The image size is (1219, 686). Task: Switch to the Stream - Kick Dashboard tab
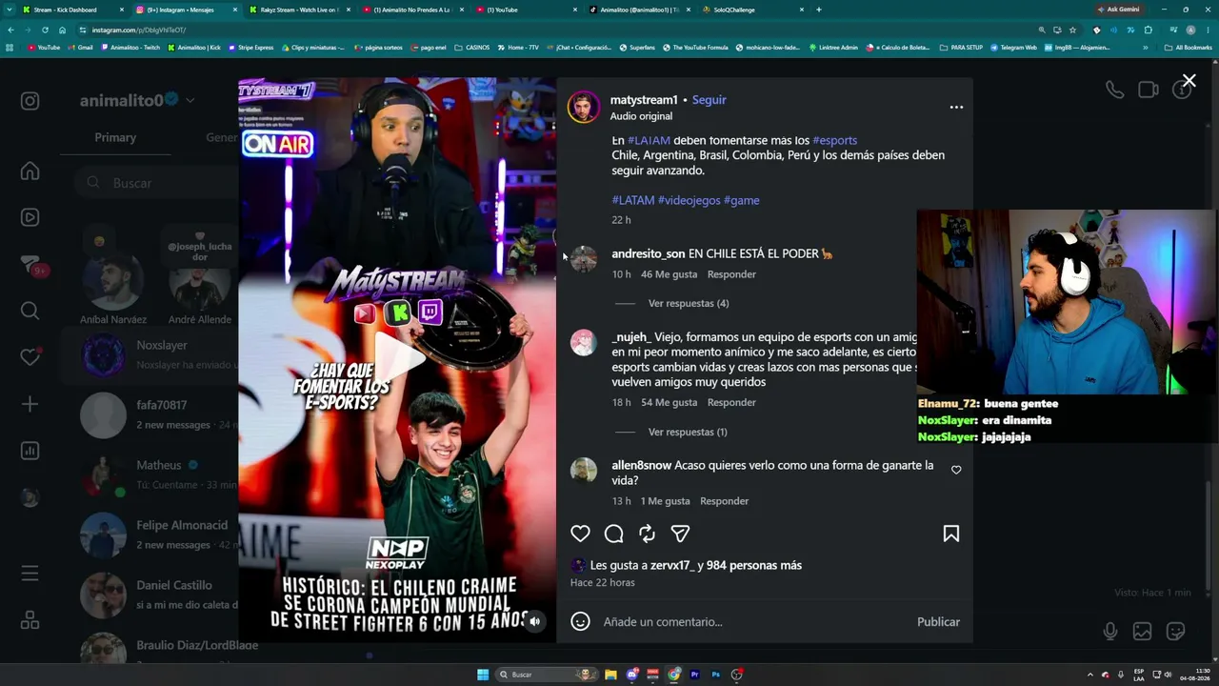pos(72,10)
